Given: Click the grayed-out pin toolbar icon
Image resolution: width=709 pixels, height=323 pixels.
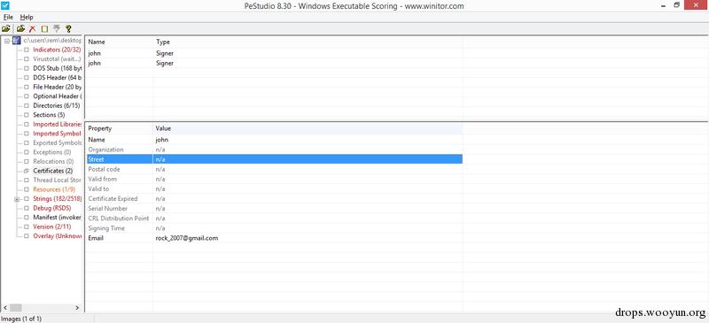Looking at the screenshot, I should click(57, 29).
